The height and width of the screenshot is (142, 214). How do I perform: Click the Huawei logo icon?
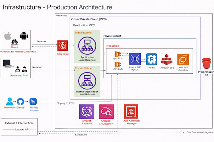tap(14, 42)
